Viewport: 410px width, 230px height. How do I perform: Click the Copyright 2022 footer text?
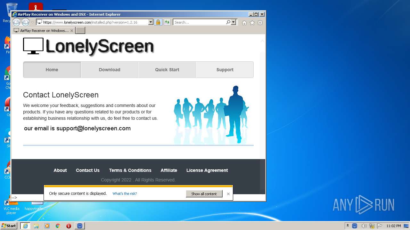coord(138,180)
